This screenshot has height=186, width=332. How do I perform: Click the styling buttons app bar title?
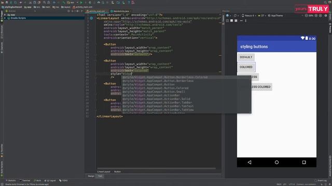tap(254, 47)
